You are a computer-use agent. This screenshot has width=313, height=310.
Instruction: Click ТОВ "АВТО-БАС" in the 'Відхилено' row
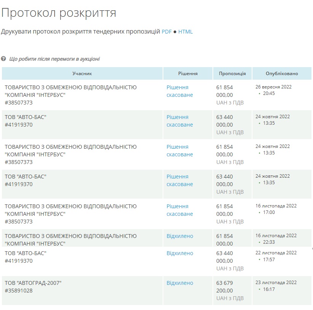pos(26,253)
